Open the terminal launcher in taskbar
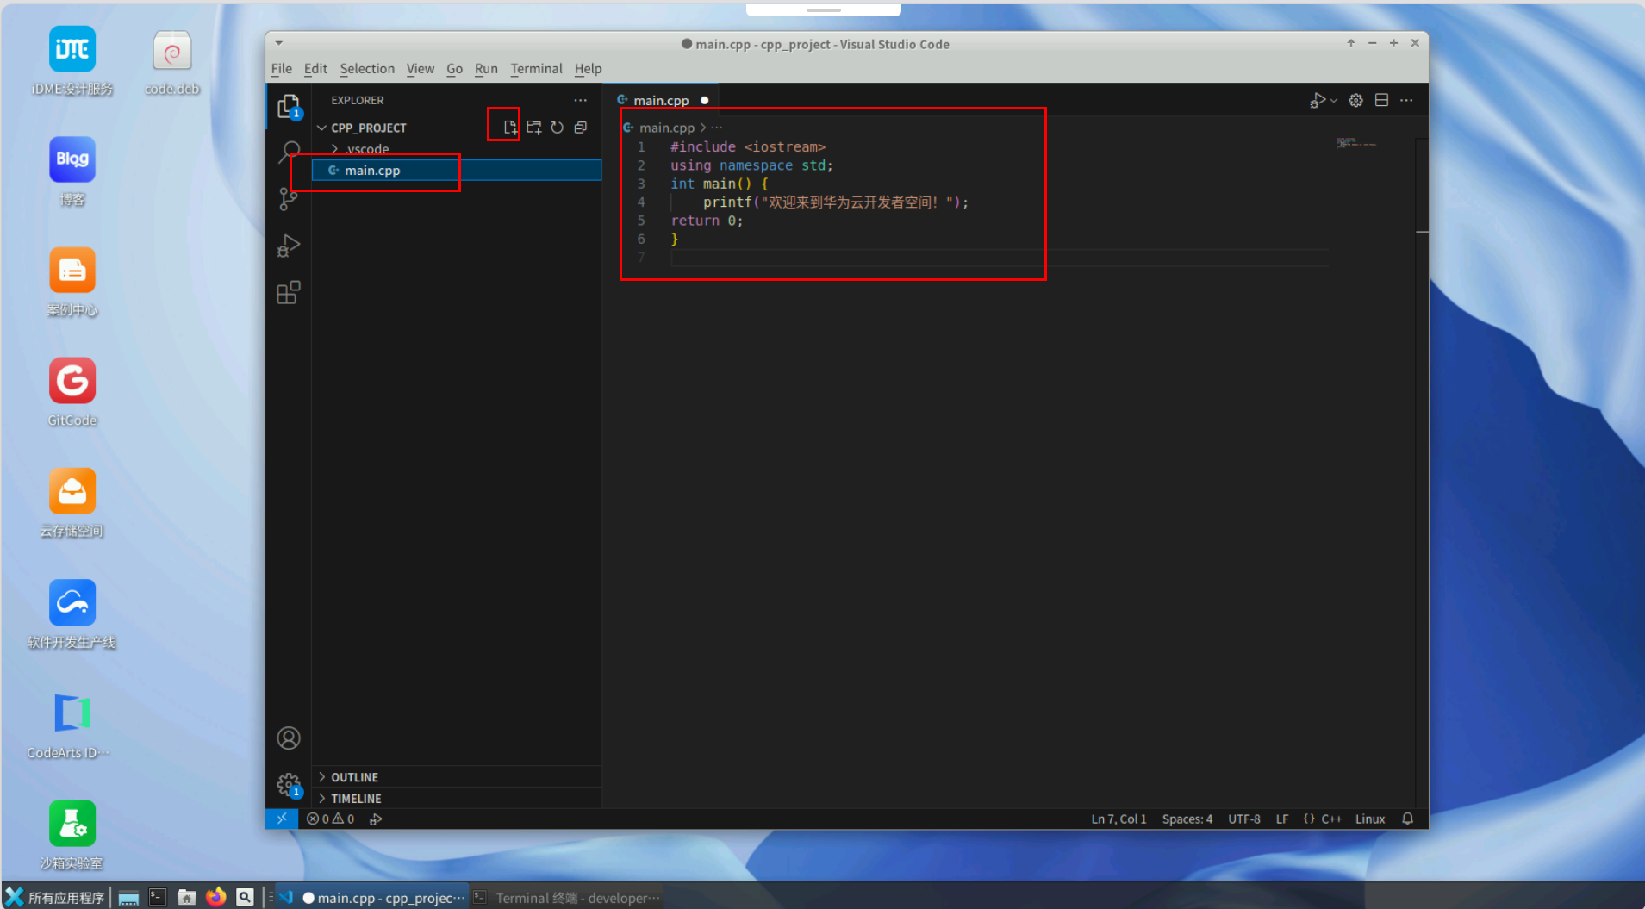The width and height of the screenshot is (1645, 909). pyautogui.click(x=157, y=897)
